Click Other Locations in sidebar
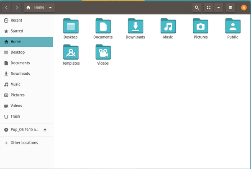The width and height of the screenshot is (251, 169). pyautogui.click(x=24, y=143)
